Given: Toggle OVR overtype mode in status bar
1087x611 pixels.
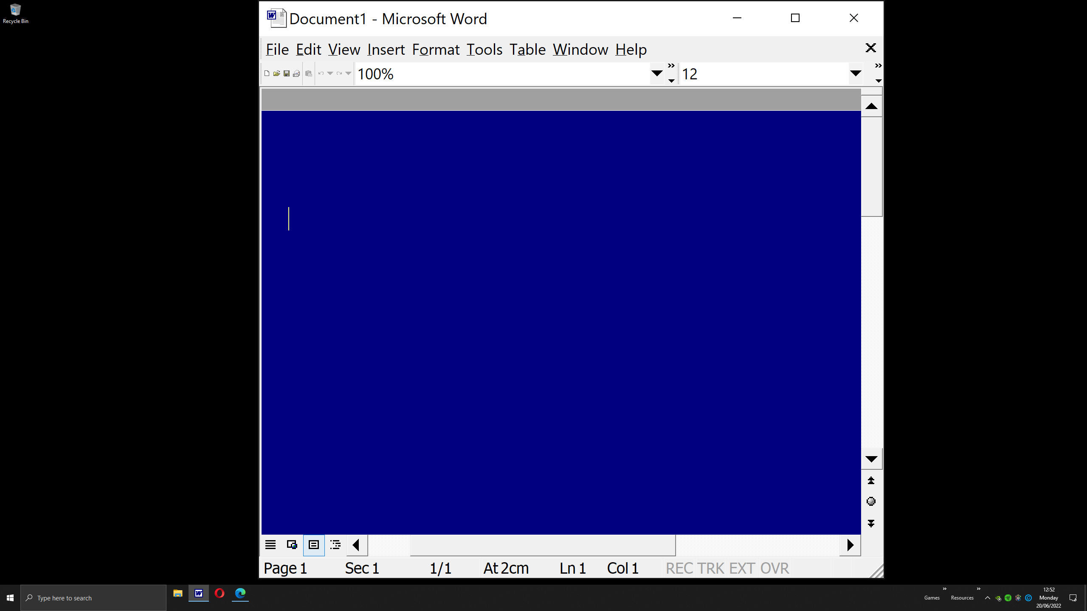Looking at the screenshot, I should 774,568.
